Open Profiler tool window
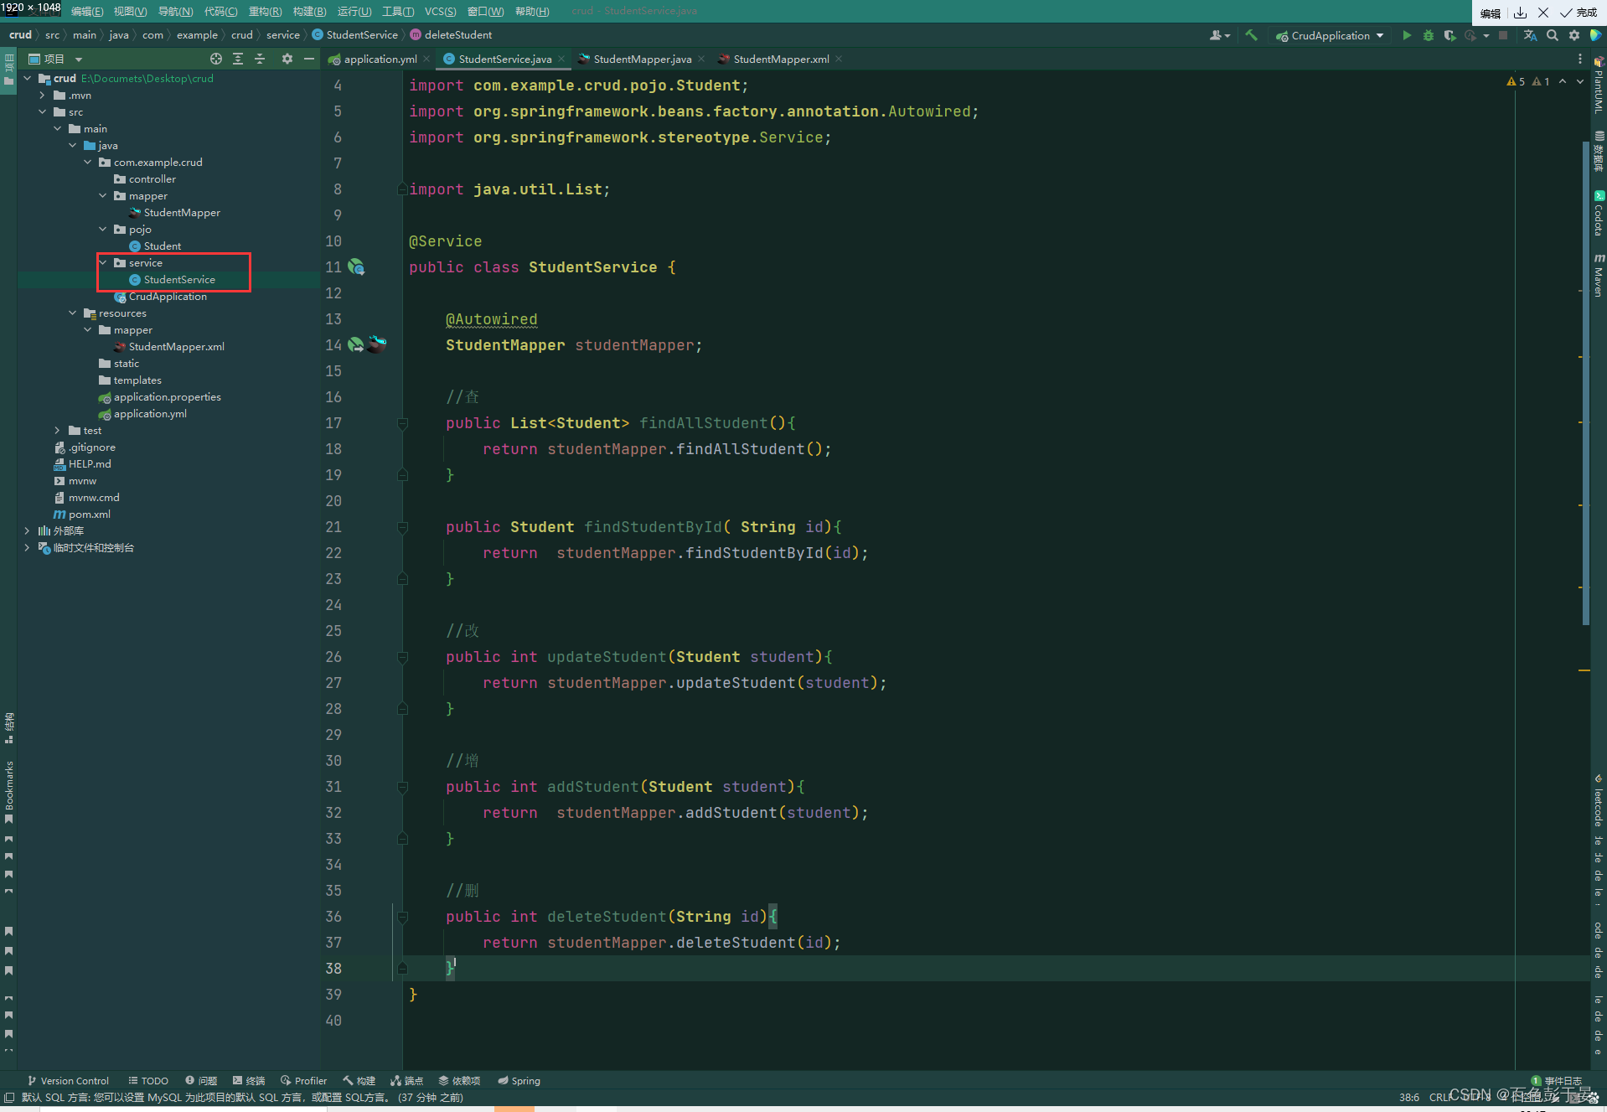 (x=303, y=1081)
